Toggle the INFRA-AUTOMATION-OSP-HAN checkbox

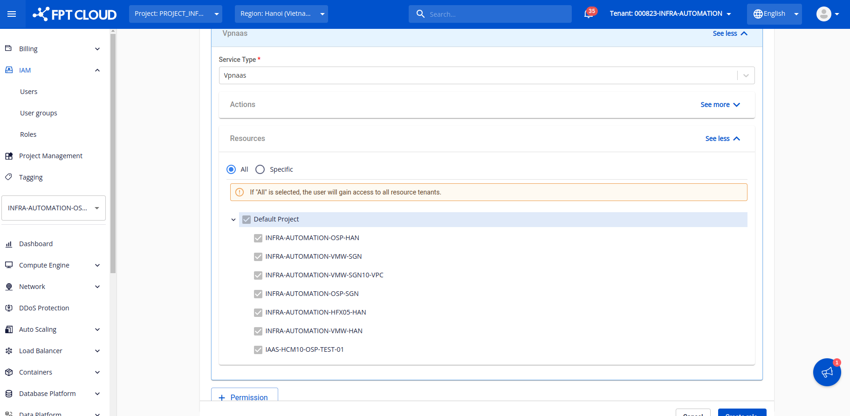point(258,238)
